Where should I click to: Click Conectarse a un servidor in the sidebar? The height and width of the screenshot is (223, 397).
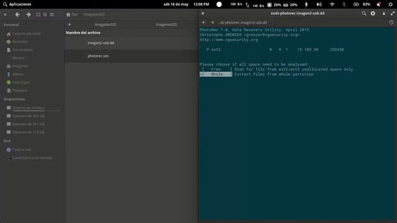point(33,158)
